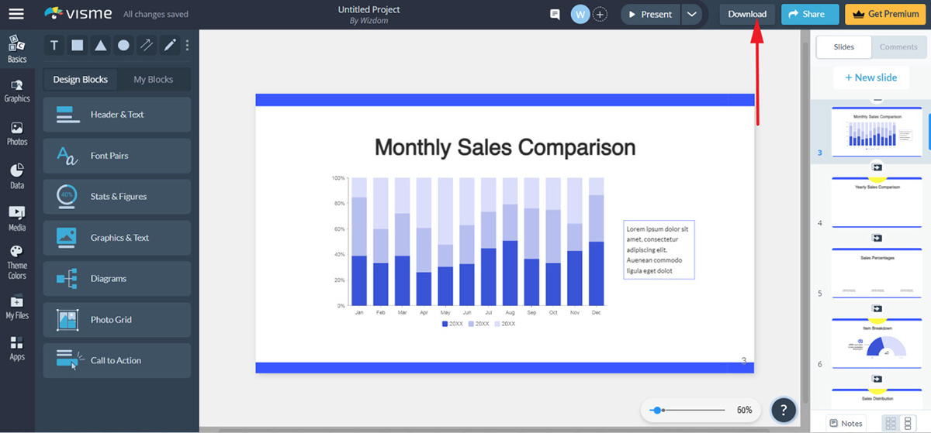
Task: Expand more tools via three-dot menu
Action: (x=187, y=46)
